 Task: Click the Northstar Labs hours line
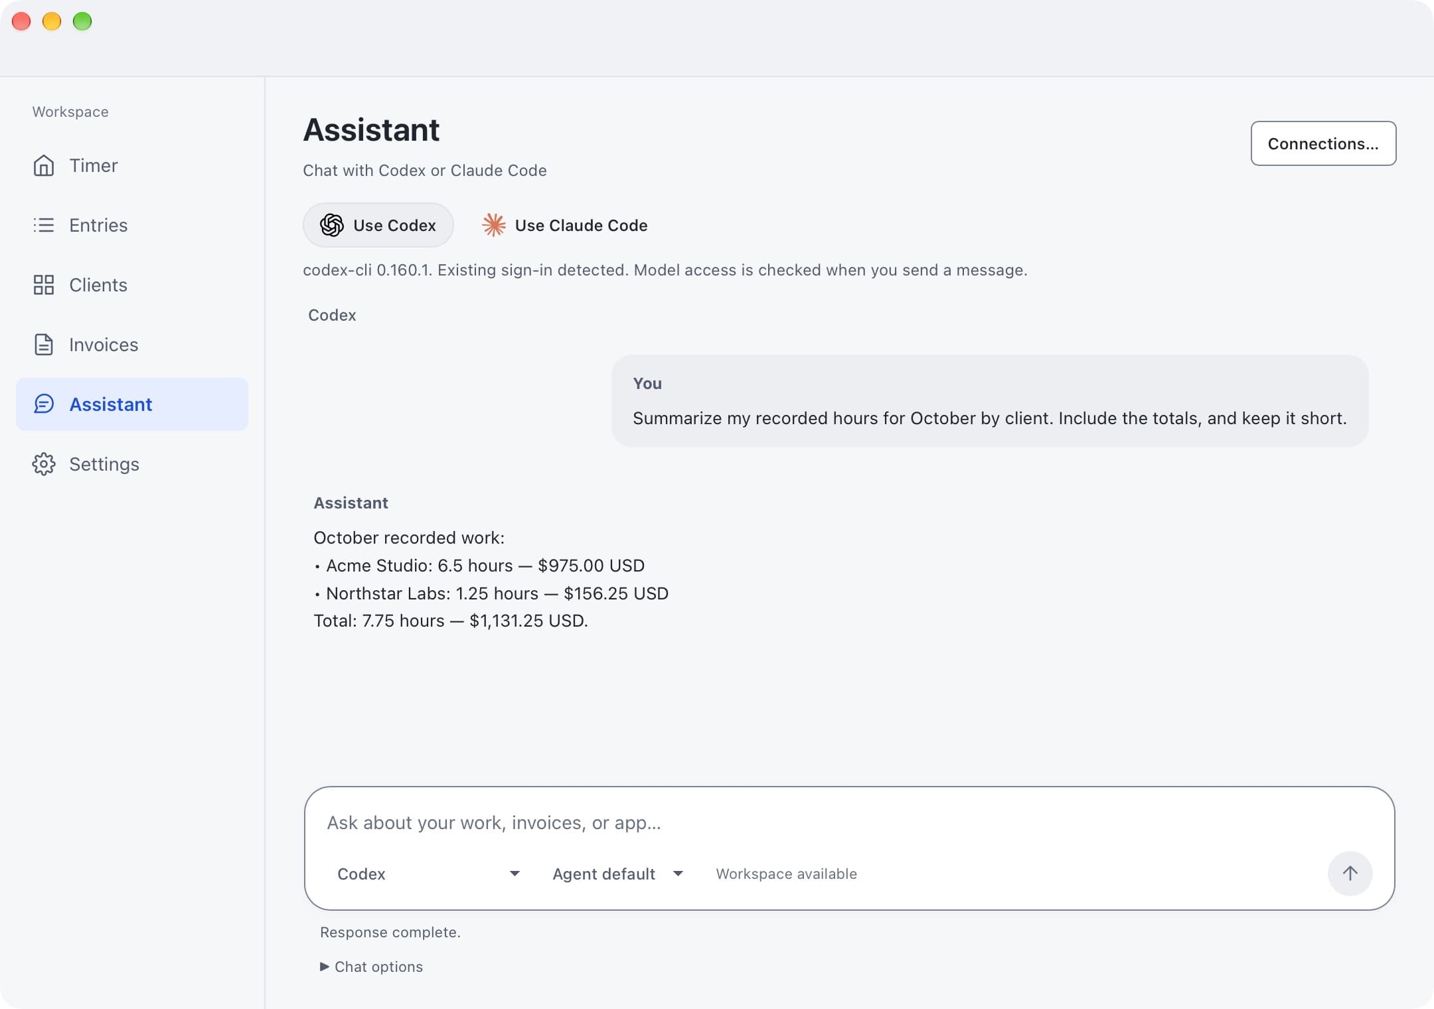(491, 593)
